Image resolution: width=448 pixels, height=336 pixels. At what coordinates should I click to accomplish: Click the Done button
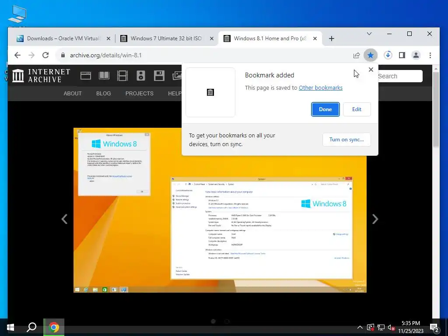click(x=325, y=109)
